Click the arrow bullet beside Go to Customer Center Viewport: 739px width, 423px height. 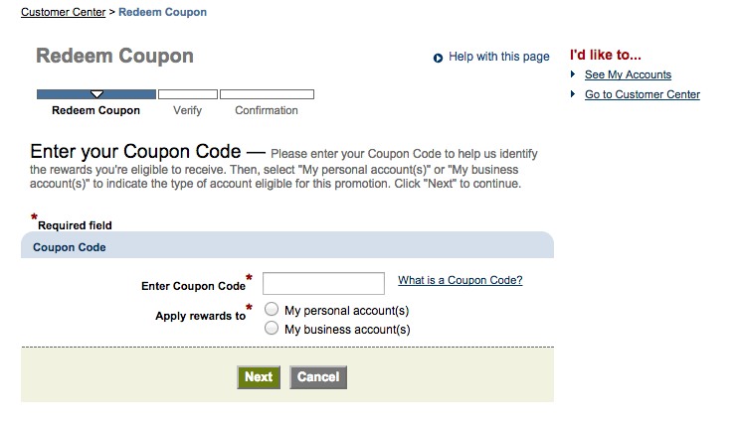573,93
